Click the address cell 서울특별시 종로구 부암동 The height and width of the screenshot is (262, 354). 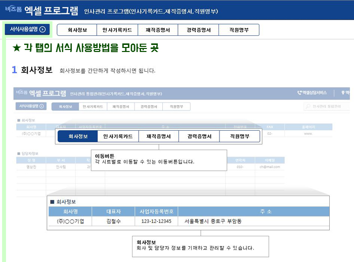tap(253, 221)
